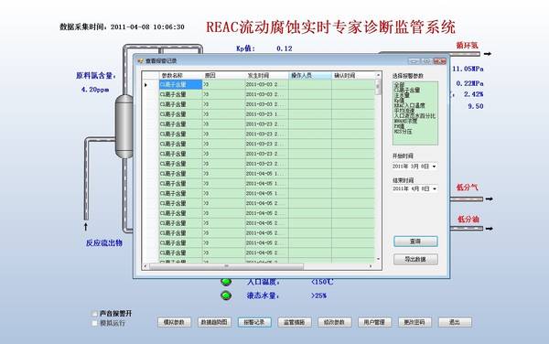The width and height of the screenshot is (549, 344).
Task: Open 模拟参数 from the bottom button bar
Action: pyautogui.click(x=174, y=322)
